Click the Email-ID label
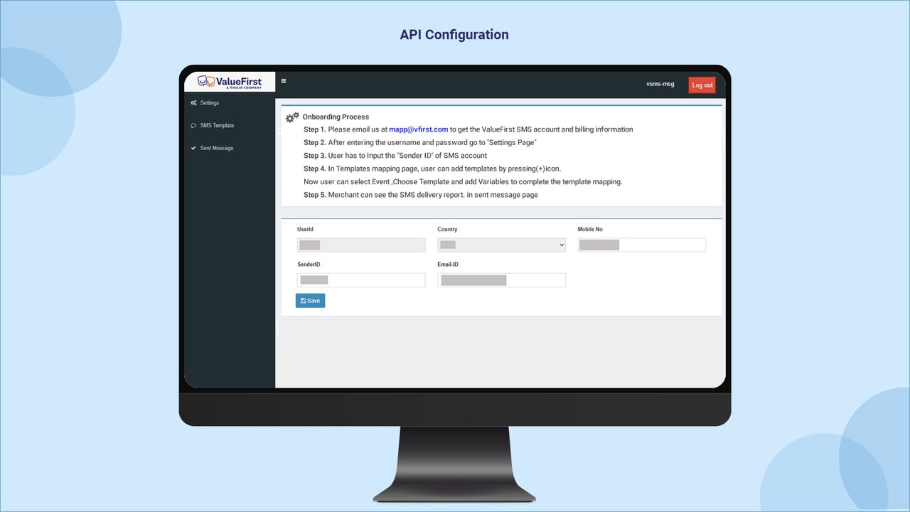Screen dimensions: 910x512 [x=448, y=264]
